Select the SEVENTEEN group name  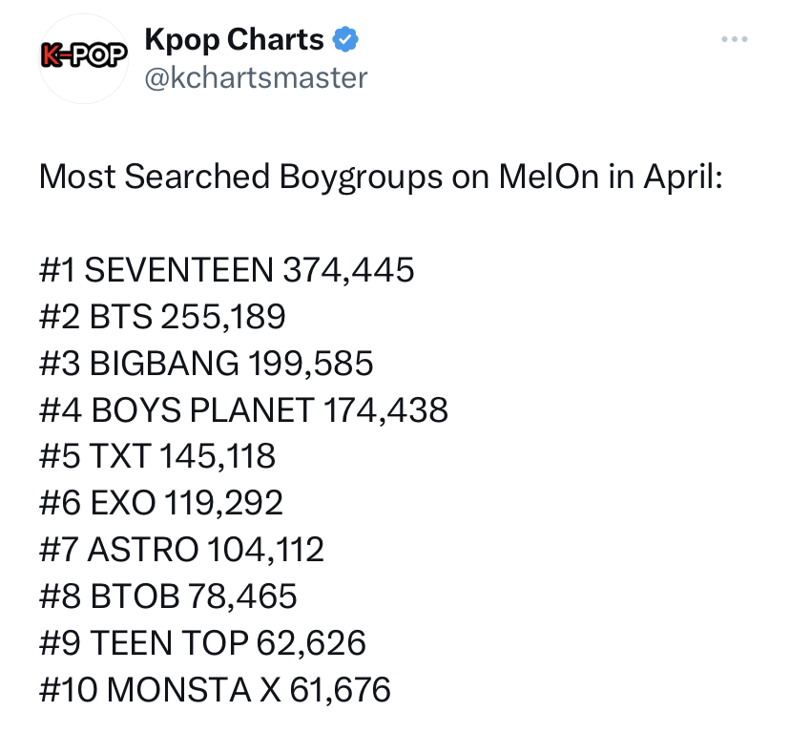(178, 270)
